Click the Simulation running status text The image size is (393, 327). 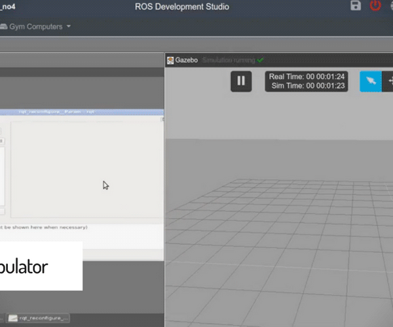pos(229,60)
